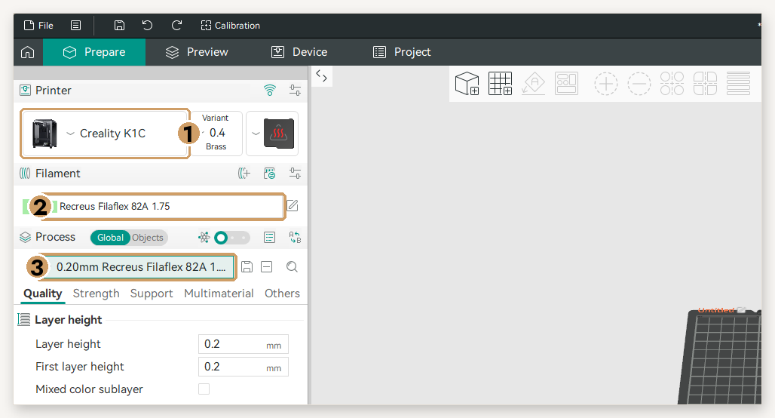Click the minus icon next to process preset
The image size is (775, 418).
tap(266, 267)
